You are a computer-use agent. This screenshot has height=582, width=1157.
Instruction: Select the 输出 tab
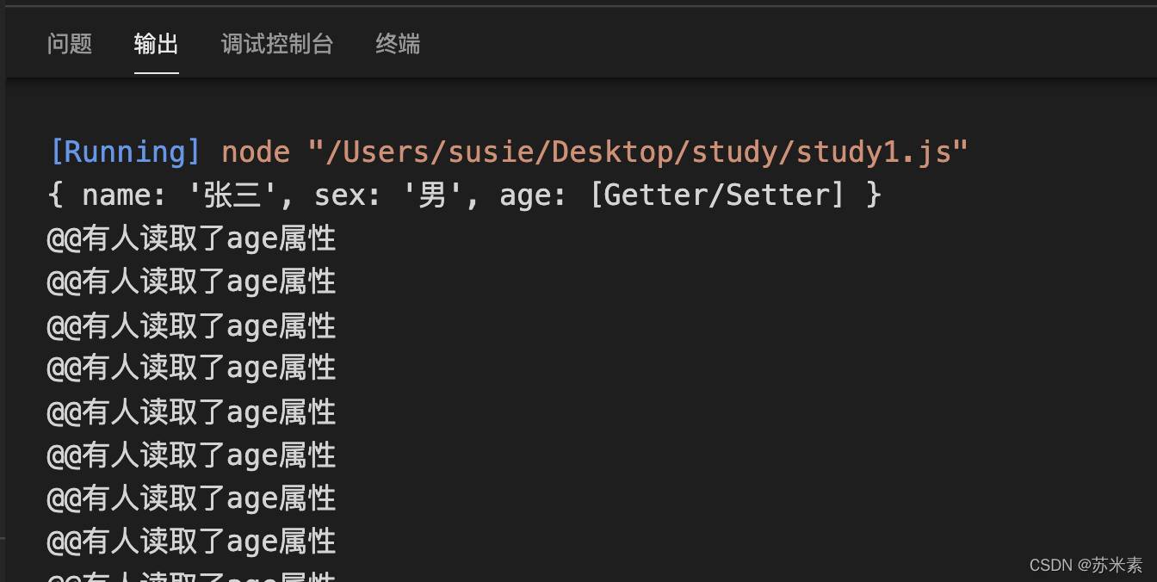[x=157, y=44]
